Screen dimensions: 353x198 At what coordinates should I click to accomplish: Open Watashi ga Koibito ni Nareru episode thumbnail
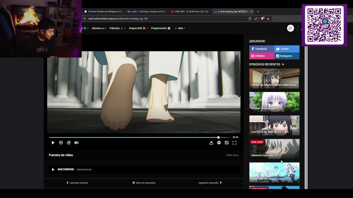click(274, 78)
